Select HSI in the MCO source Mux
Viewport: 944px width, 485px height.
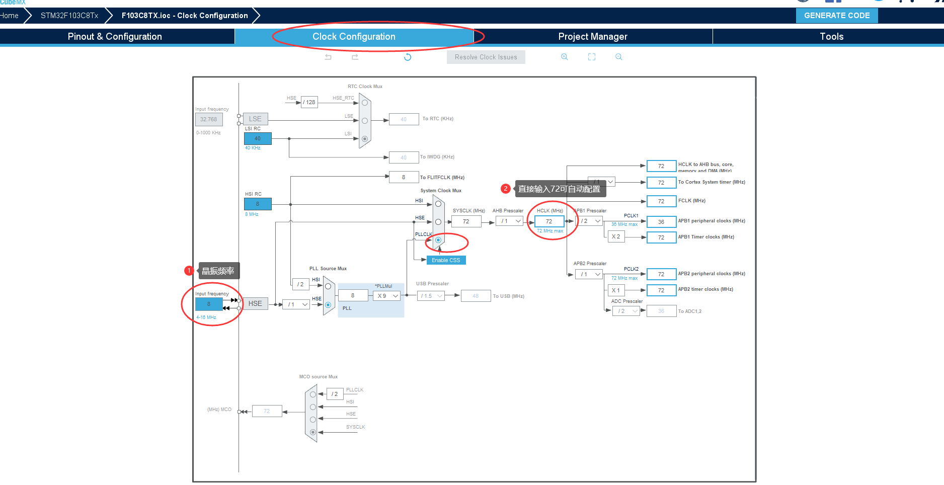point(313,407)
